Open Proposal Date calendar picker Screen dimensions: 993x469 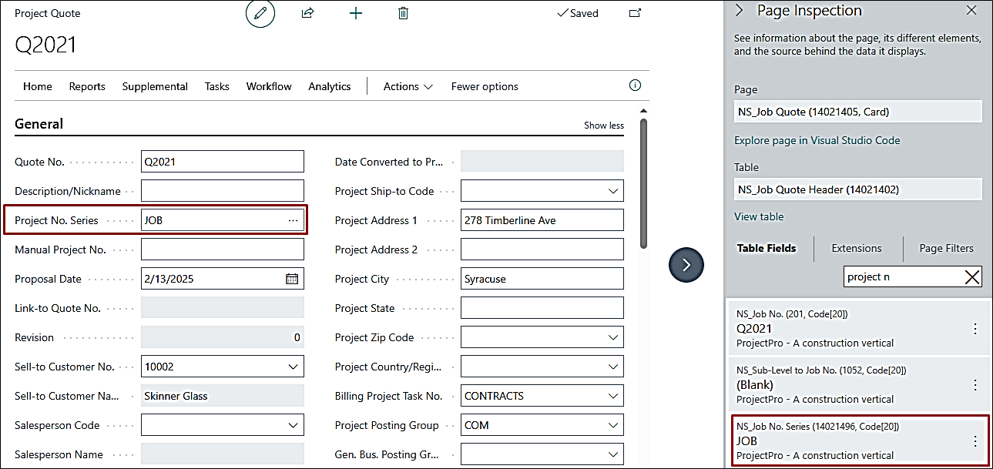(292, 279)
